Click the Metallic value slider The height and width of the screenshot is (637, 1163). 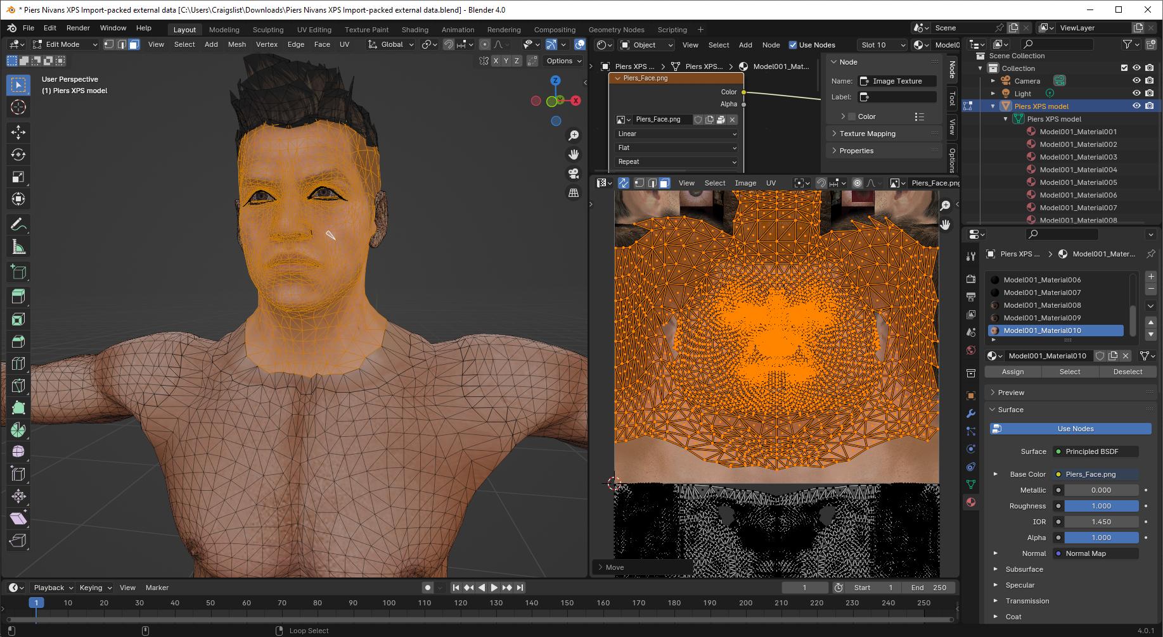pos(1101,490)
